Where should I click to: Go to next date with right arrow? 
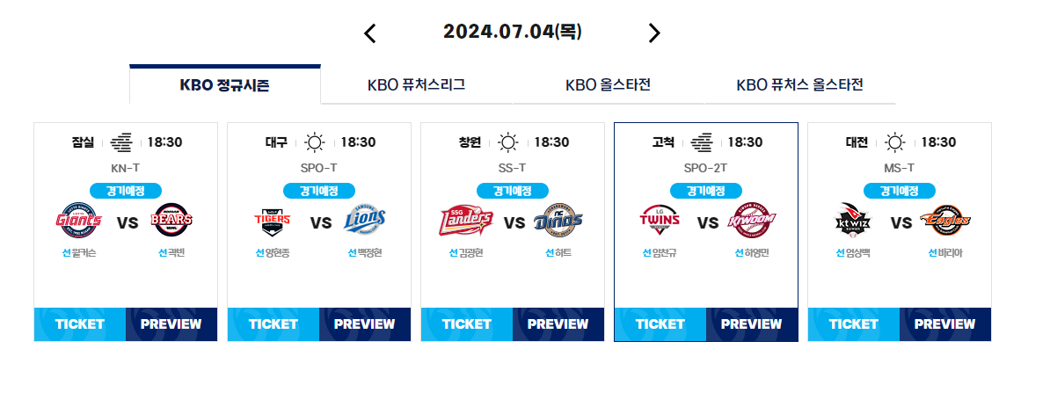(654, 33)
